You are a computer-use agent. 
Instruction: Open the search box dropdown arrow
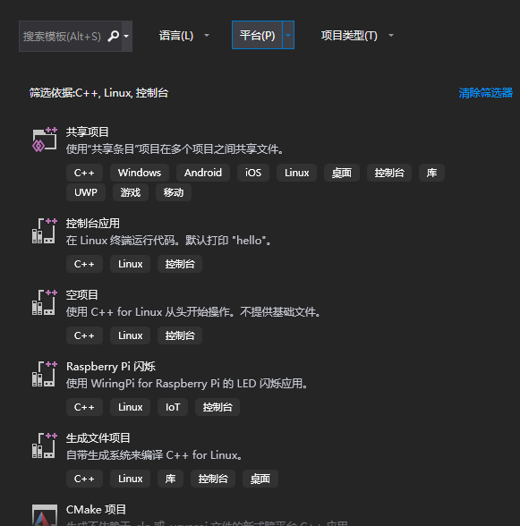(x=126, y=36)
